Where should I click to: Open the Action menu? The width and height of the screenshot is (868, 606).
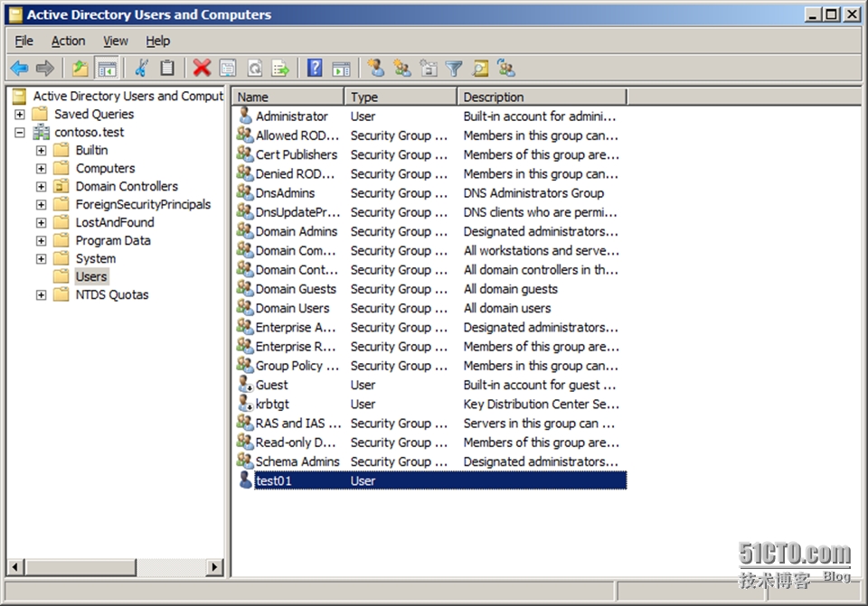pos(68,41)
